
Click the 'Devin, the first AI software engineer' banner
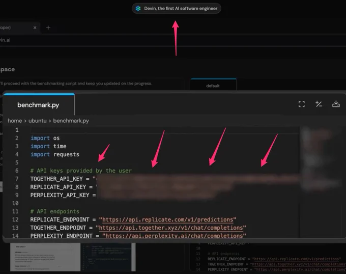(177, 8)
